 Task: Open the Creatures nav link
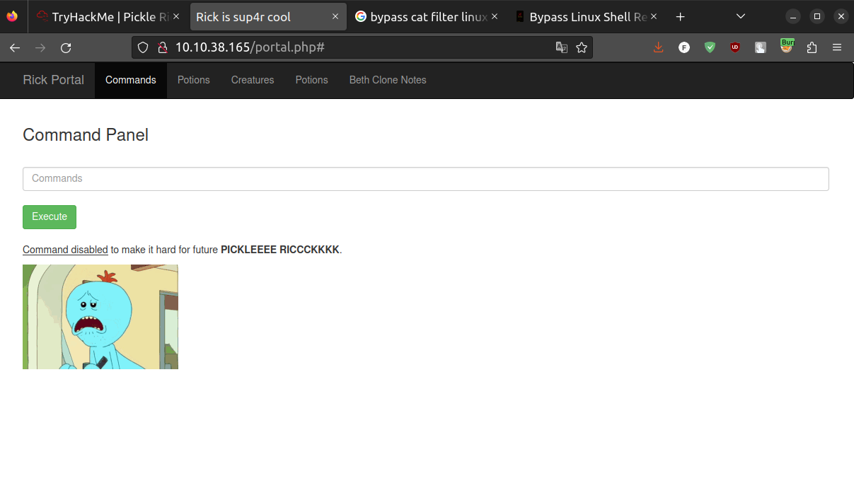[x=253, y=80]
